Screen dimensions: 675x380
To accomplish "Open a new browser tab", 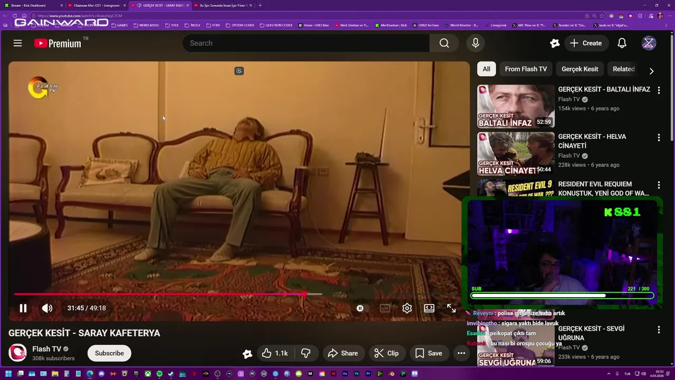I will click(x=260, y=5).
